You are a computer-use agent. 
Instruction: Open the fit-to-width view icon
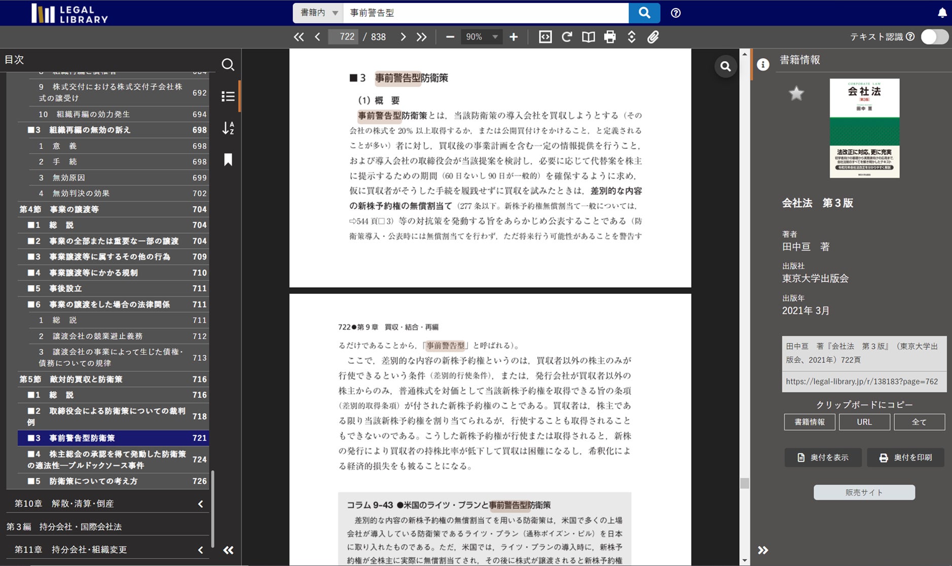[x=545, y=36]
